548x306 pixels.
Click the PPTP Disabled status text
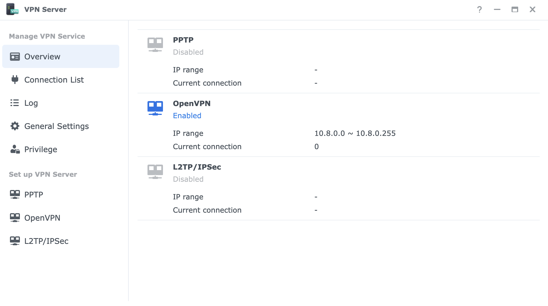(x=188, y=52)
